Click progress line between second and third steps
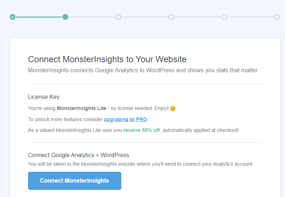 pos(92,17)
